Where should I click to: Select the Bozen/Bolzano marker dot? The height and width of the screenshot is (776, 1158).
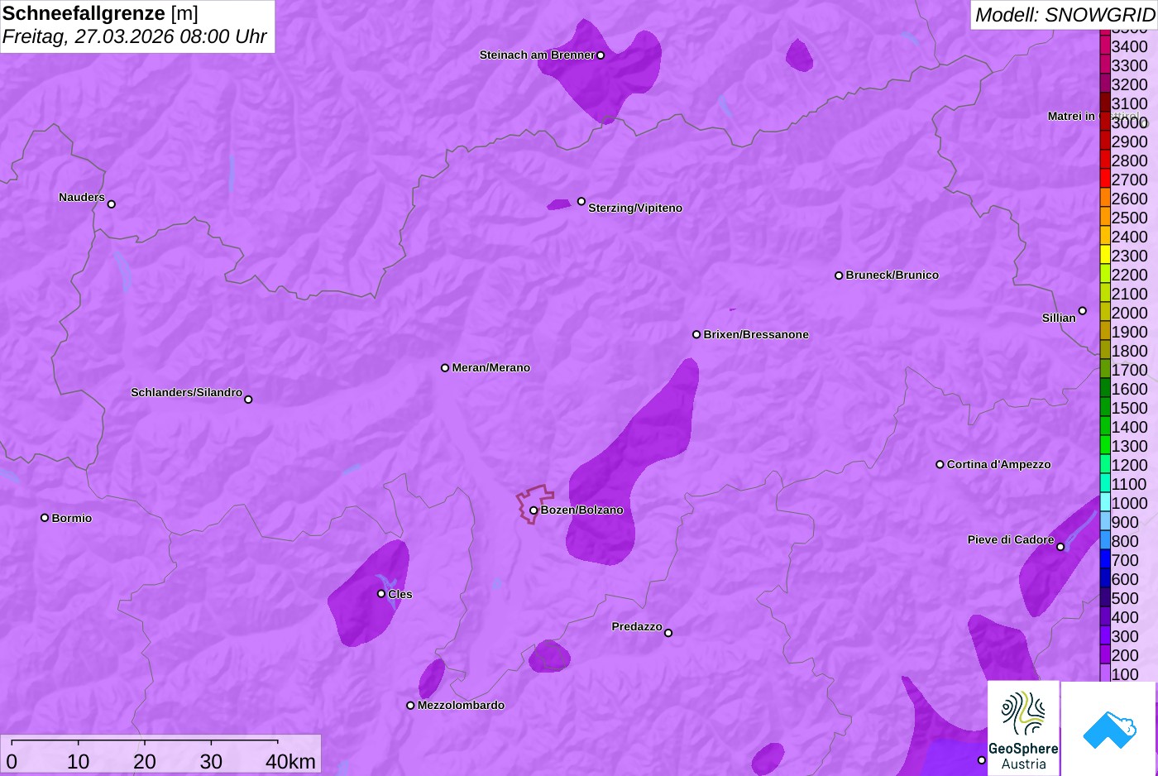pos(534,510)
